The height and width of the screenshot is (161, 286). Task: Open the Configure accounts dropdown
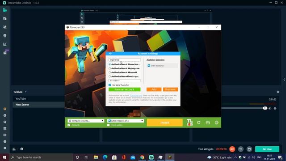pos(86,121)
